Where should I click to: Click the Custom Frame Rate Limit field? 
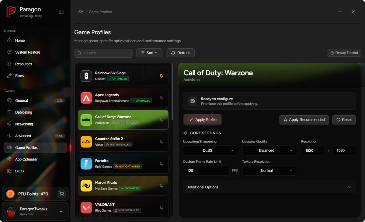pyautogui.click(x=206, y=171)
